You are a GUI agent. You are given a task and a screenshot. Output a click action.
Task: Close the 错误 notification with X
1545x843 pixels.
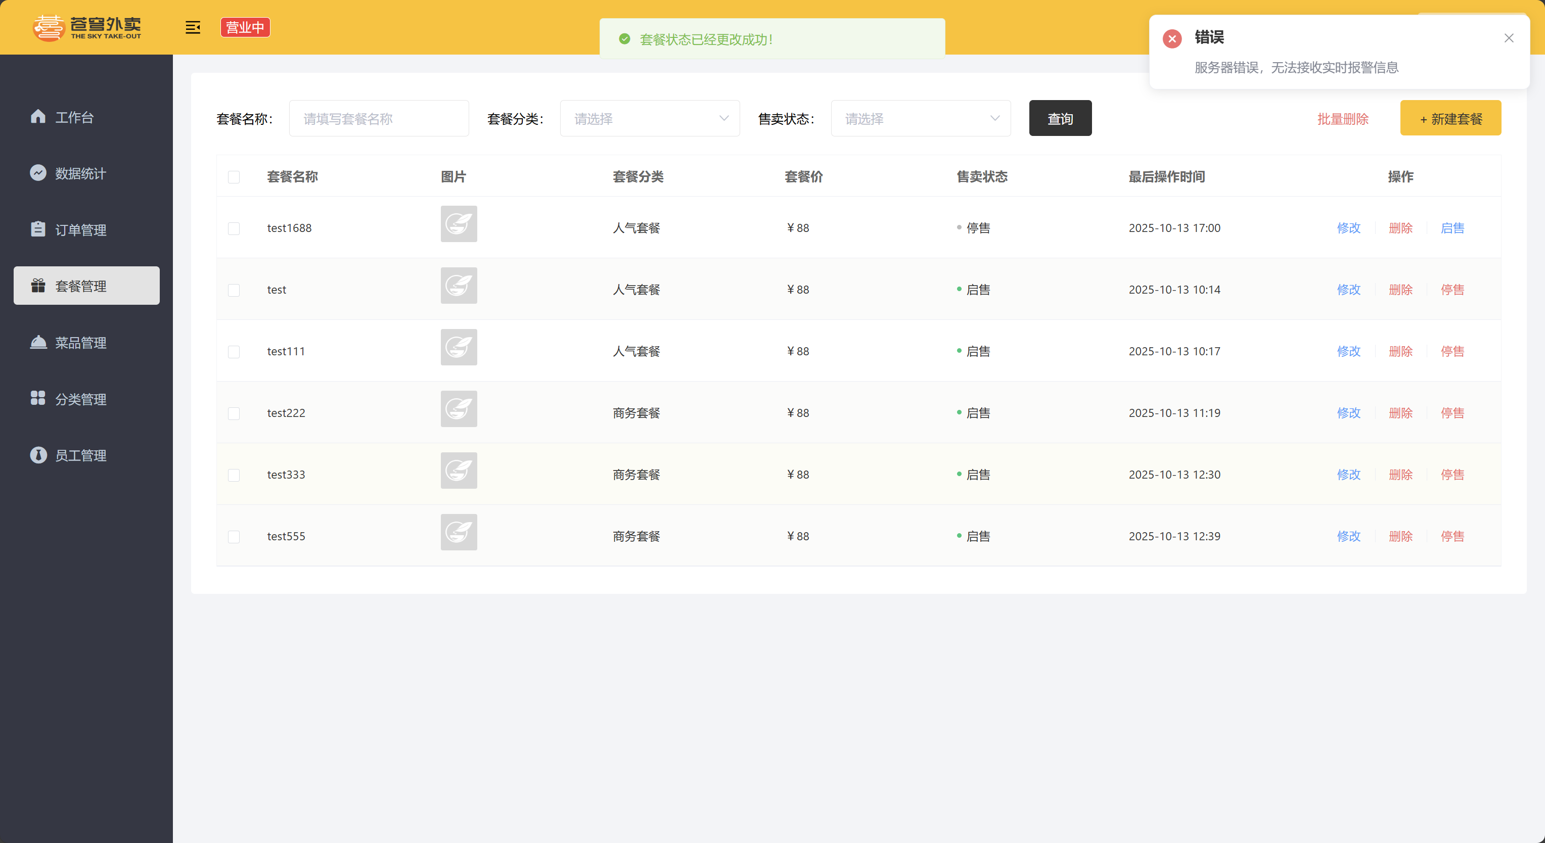pyautogui.click(x=1509, y=38)
